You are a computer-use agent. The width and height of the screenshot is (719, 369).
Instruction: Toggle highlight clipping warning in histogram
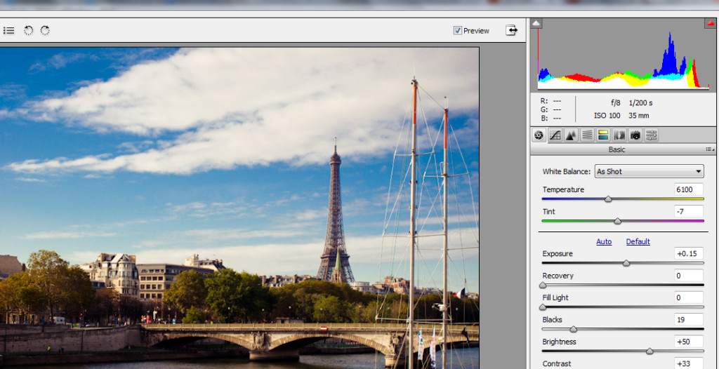711,23
